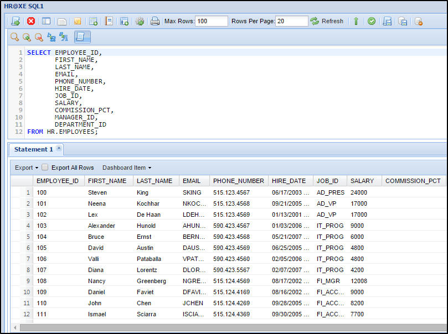The width and height of the screenshot is (448, 334).
Task: Select the copy icon at the toolbar's right end
Action: tap(403, 21)
